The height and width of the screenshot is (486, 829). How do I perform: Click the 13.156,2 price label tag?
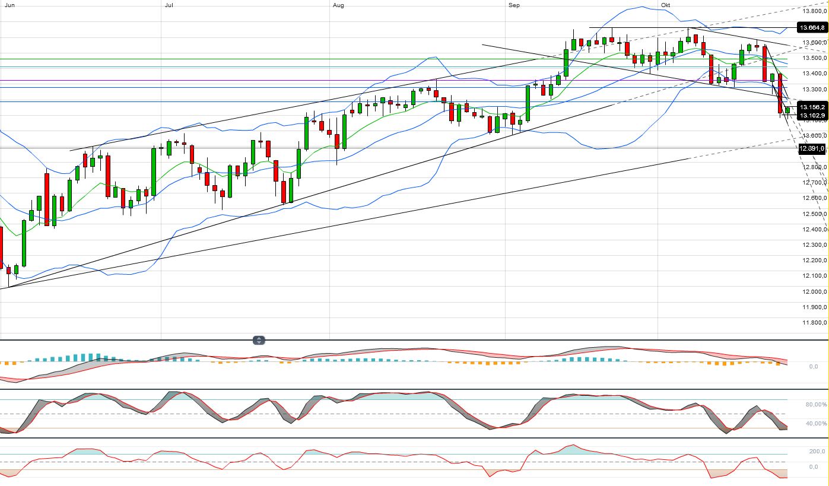tap(812, 107)
